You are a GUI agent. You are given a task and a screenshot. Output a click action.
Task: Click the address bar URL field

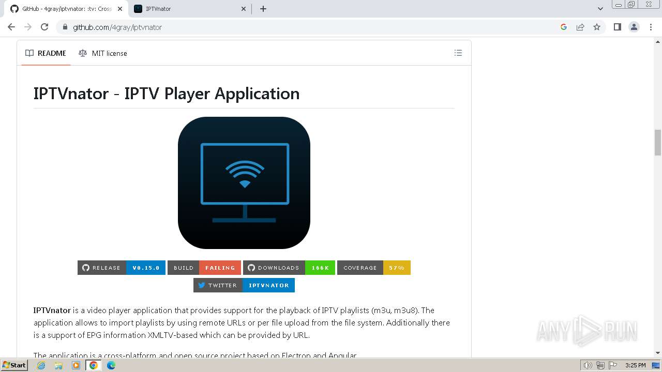coord(310,27)
